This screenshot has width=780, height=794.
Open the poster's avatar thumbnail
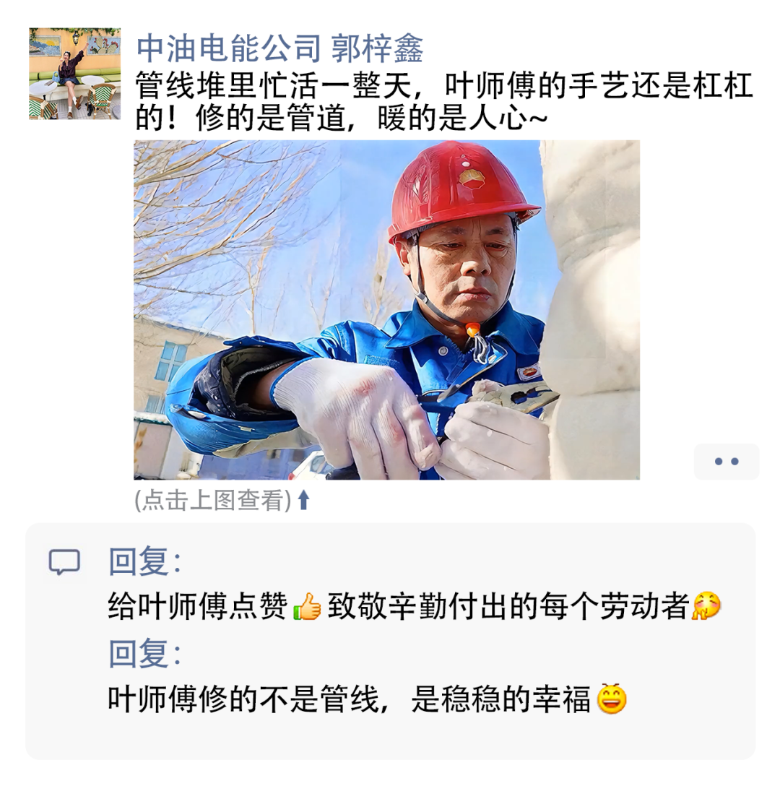[x=75, y=74]
